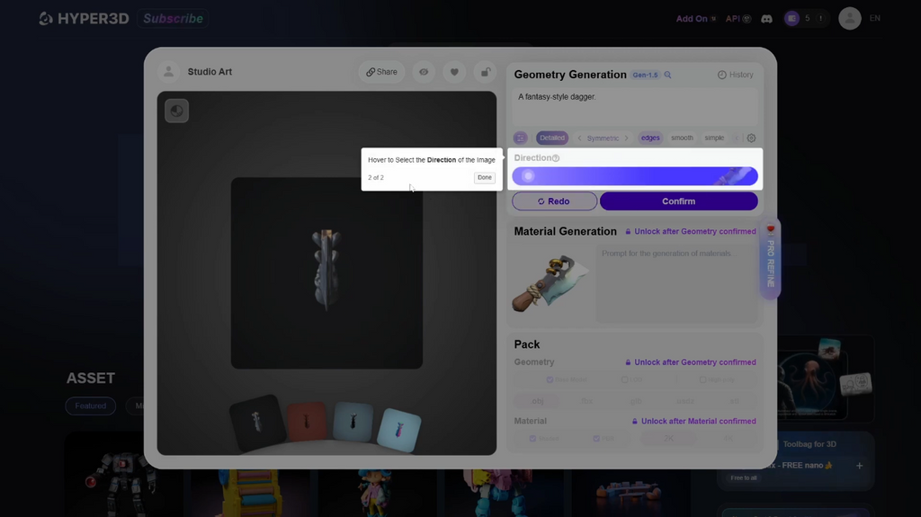Open geometry settings gear icon
The image size is (921, 517).
point(751,138)
